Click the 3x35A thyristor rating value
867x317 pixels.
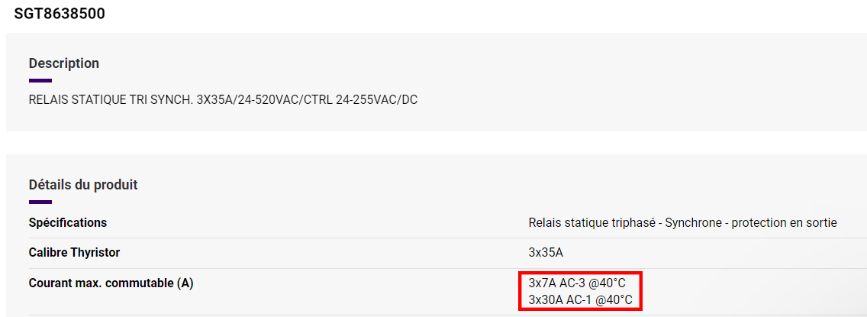[546, 253]
